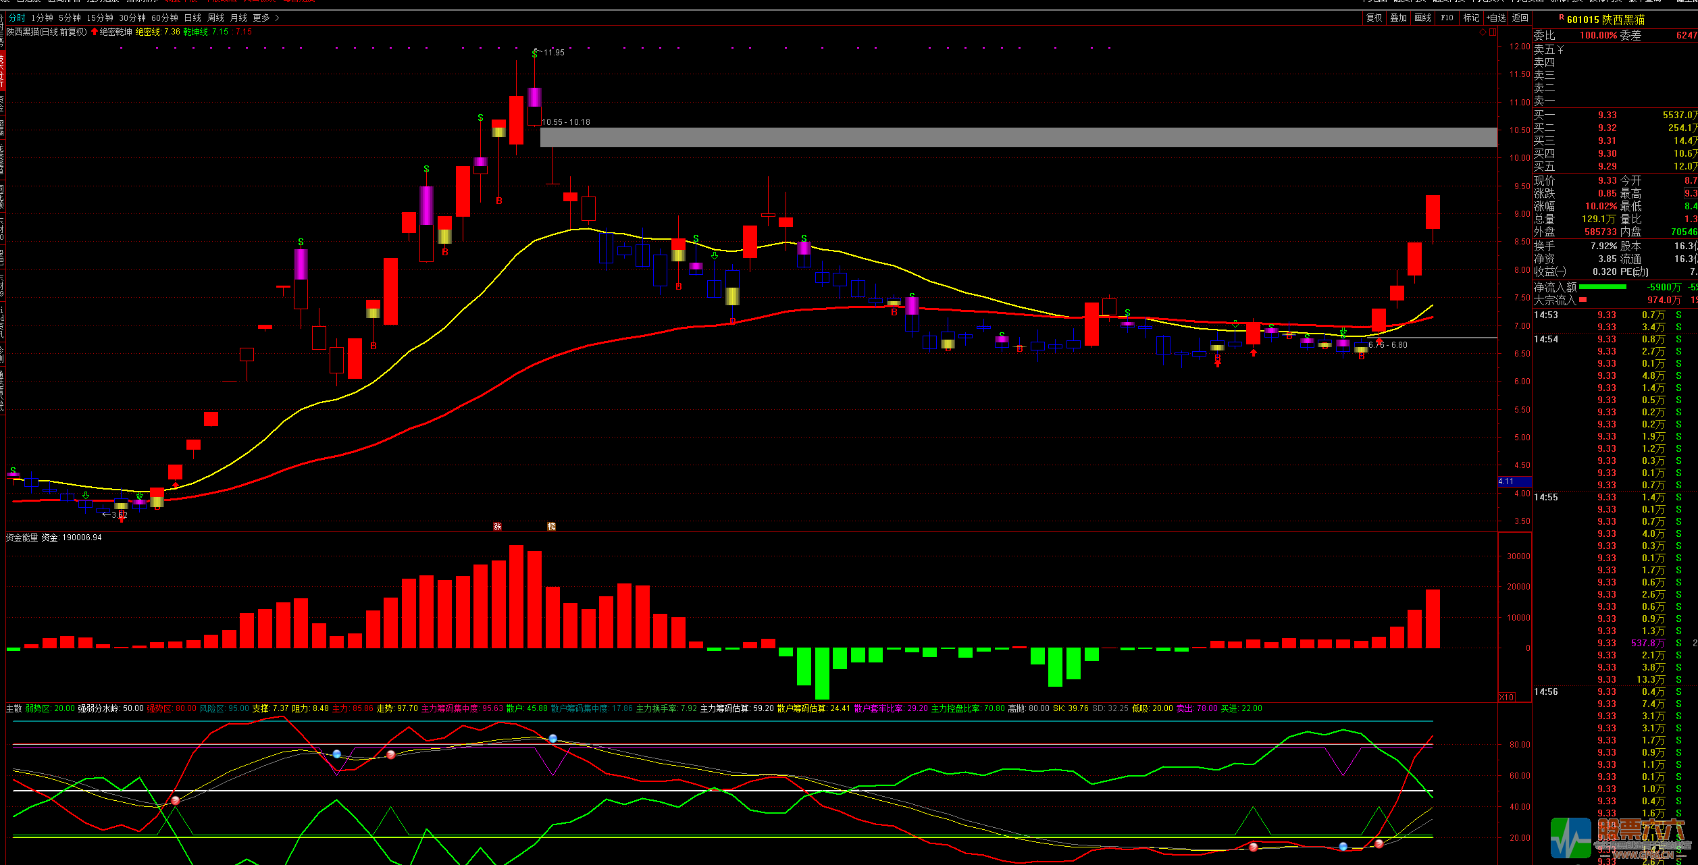Select the 5分钟 period tab
The image size is (1698, 865).
tap(70, 18)
